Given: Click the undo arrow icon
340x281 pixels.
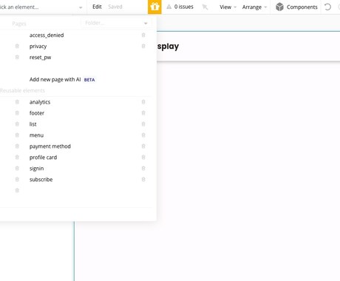Looking at the screenshot, I should tap(327, 7).
